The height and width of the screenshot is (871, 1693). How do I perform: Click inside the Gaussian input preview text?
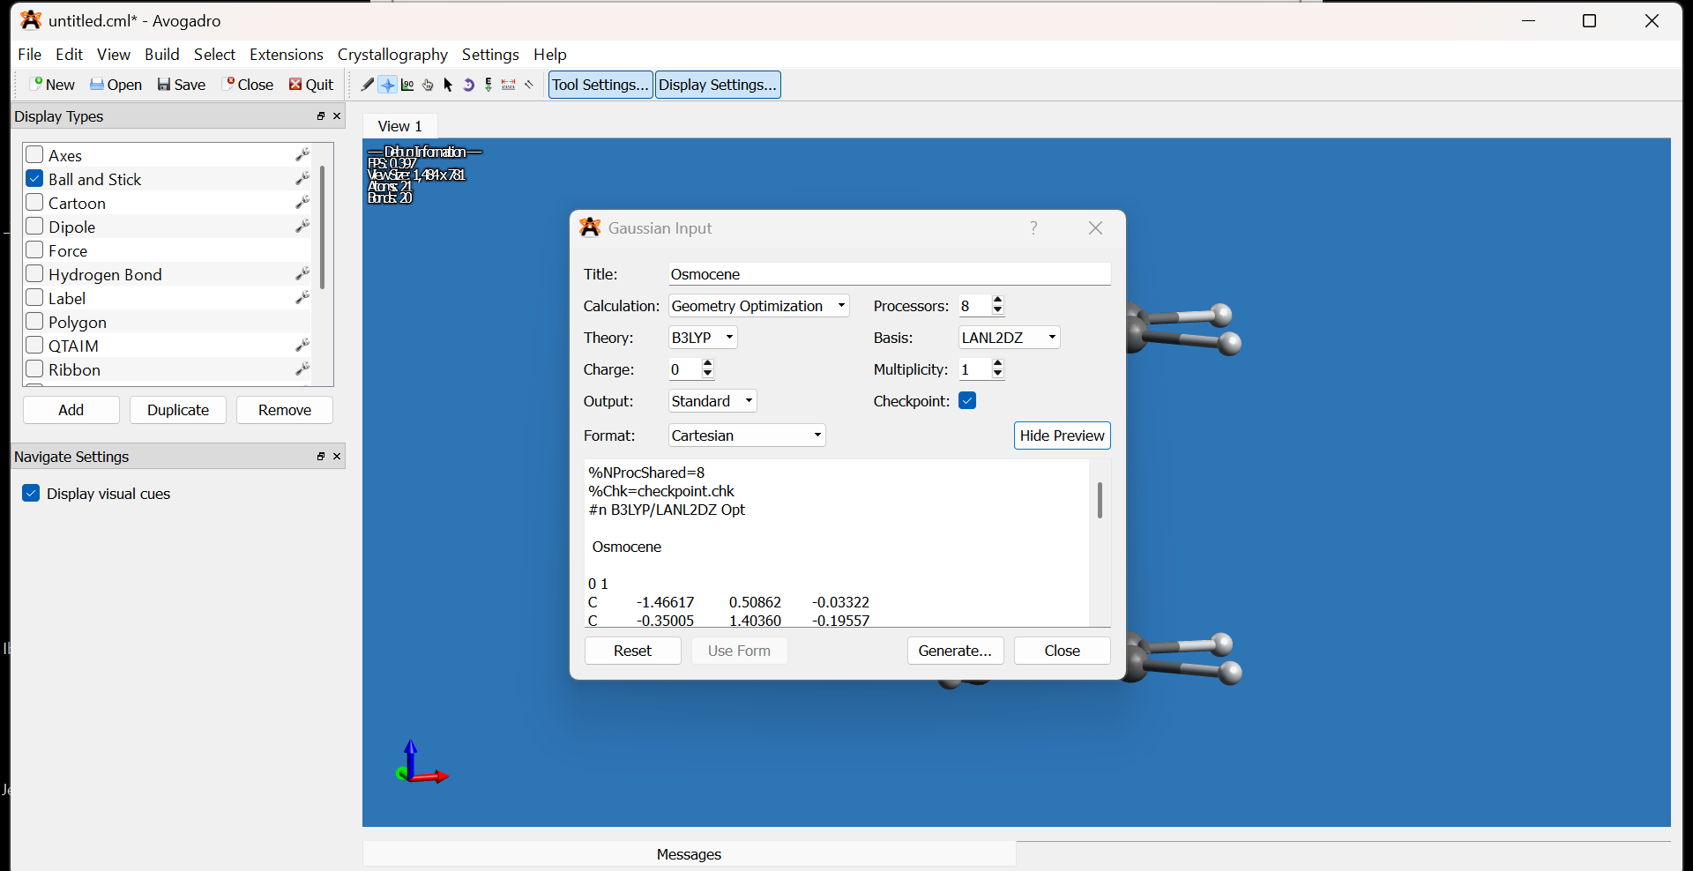836,543
